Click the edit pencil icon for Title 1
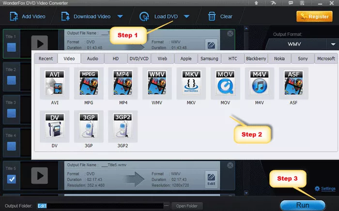 [x=211, y=45]
